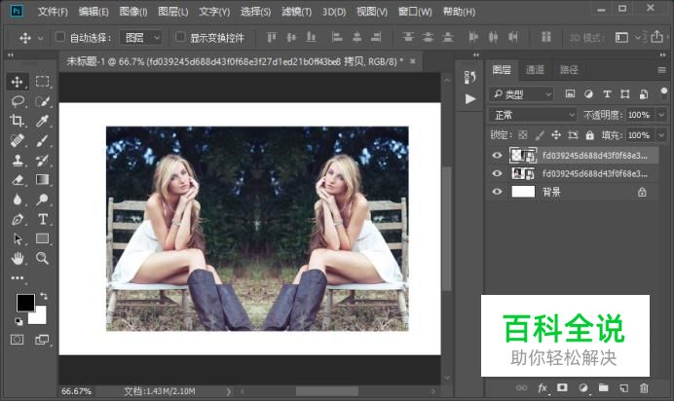674x401 pixels.
Task: Click the foreground black color swatch
Action: point(24,303)
